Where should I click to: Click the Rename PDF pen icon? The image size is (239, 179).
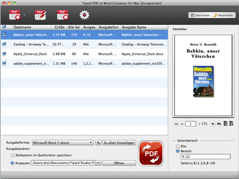pos(41,15)
